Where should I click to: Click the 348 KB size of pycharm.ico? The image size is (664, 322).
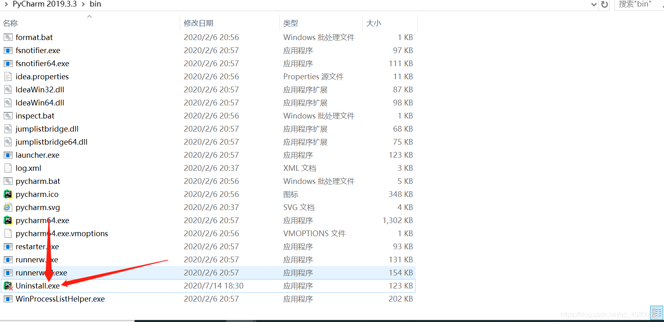click(x=401, y=194)
